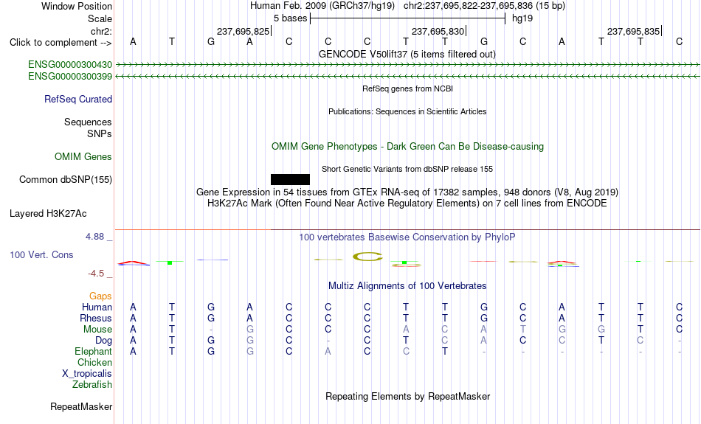This screenshot has width=701, height=424.
Task: Click the hg19 label beside the scale bar
Action: [522, 18]
